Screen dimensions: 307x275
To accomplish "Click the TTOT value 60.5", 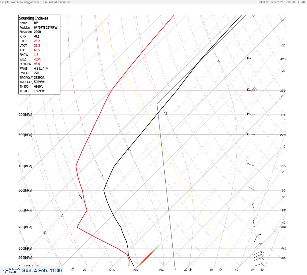I will coord(37,50).
